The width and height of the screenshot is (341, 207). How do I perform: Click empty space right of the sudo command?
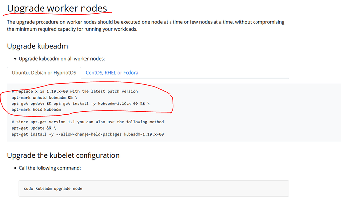198,189
